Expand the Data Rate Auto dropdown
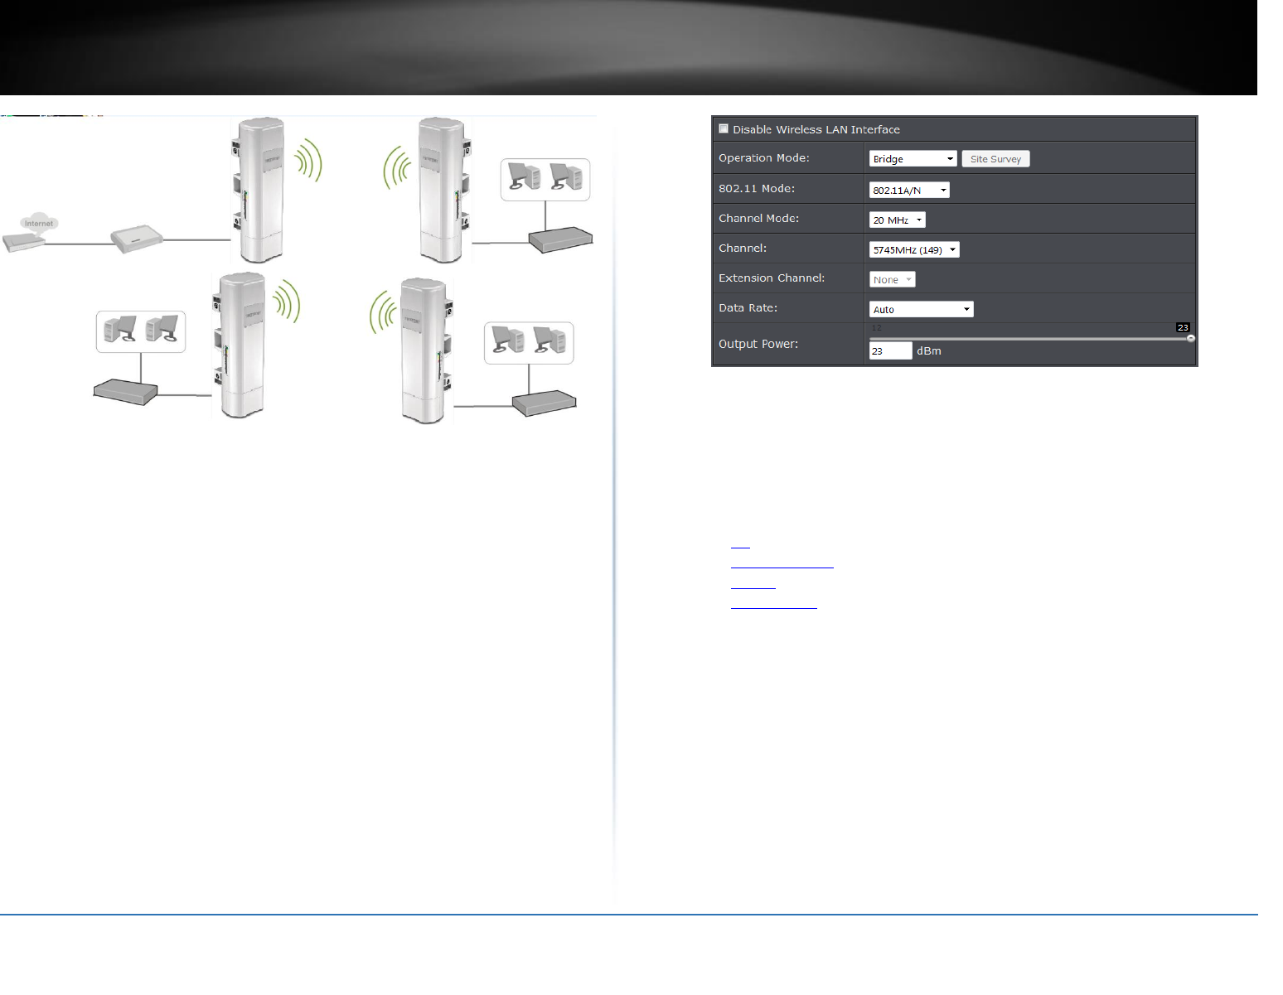This screenshot has width=1283, height=995. point(921,309)
